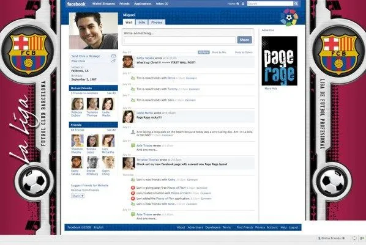366x245 pixels.
Task: Click Developers in the footer
Action: [x=213, y=227]
